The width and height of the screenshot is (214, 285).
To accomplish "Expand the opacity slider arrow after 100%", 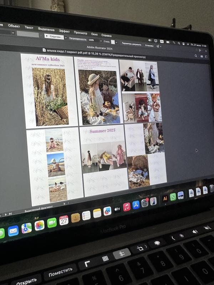I will [101, 41].
